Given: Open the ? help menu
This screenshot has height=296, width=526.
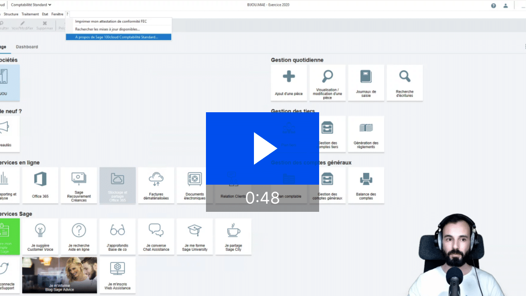Looking at the screenshot, I should click(67, 14).
